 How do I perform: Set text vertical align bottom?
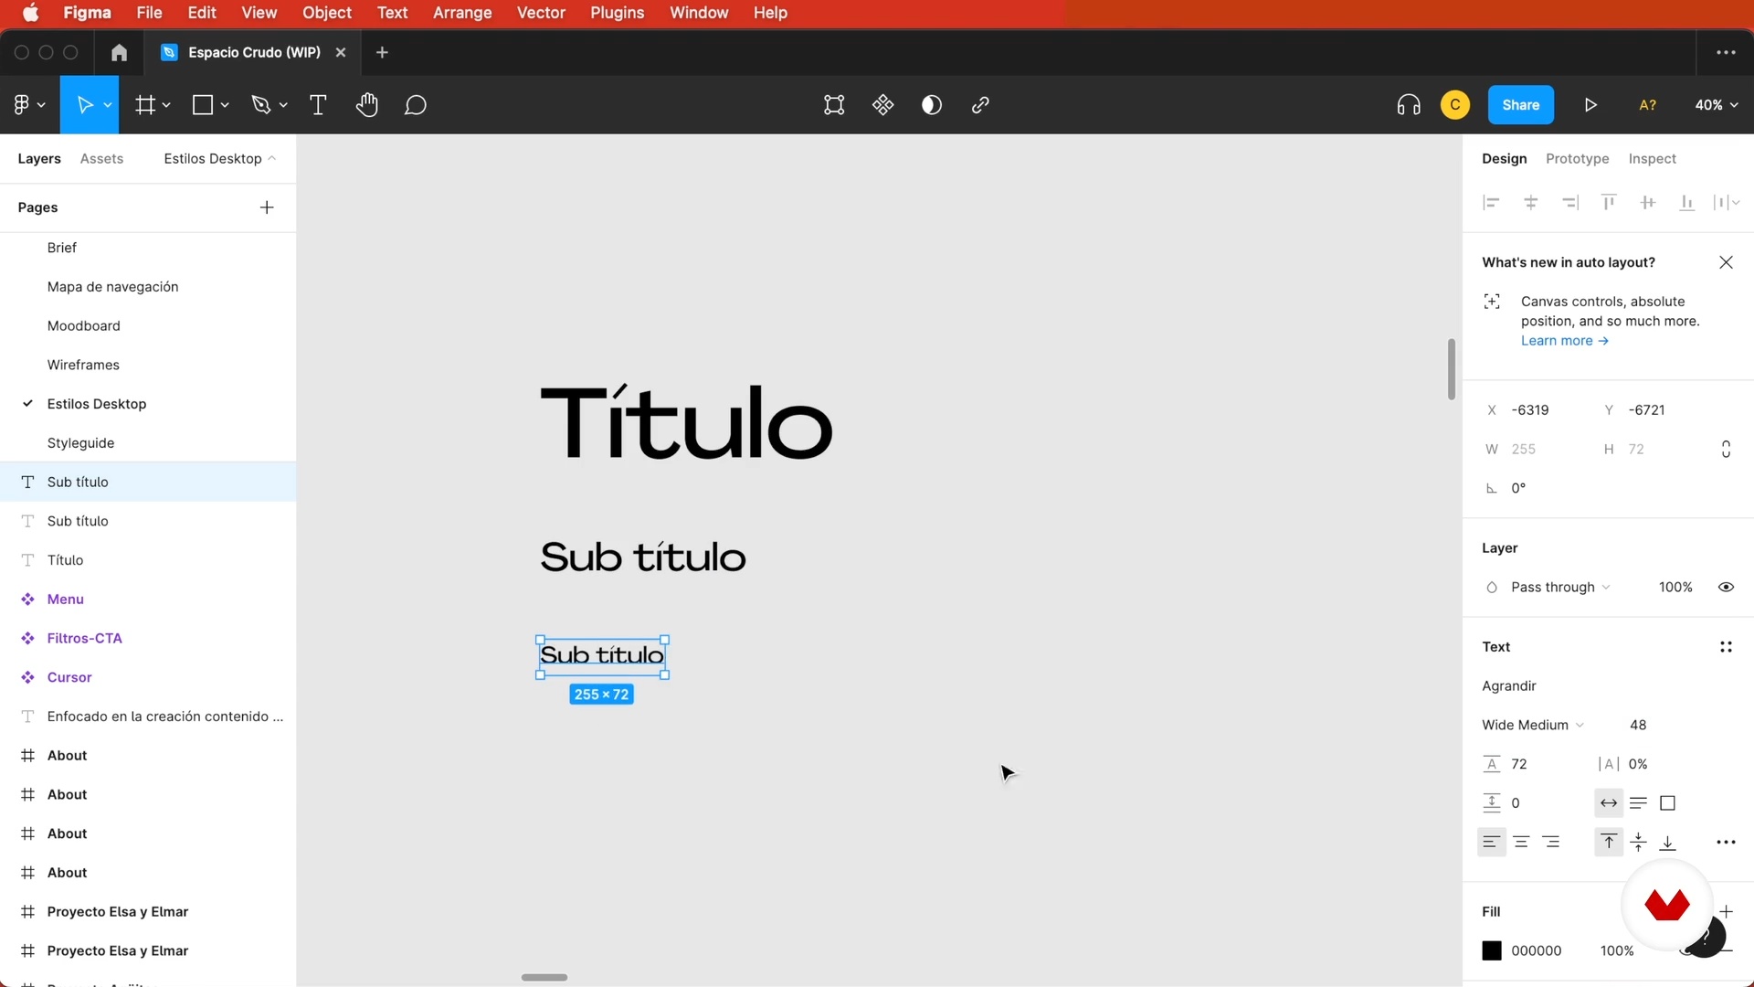pyautogui.click(x=1668, y=843)
